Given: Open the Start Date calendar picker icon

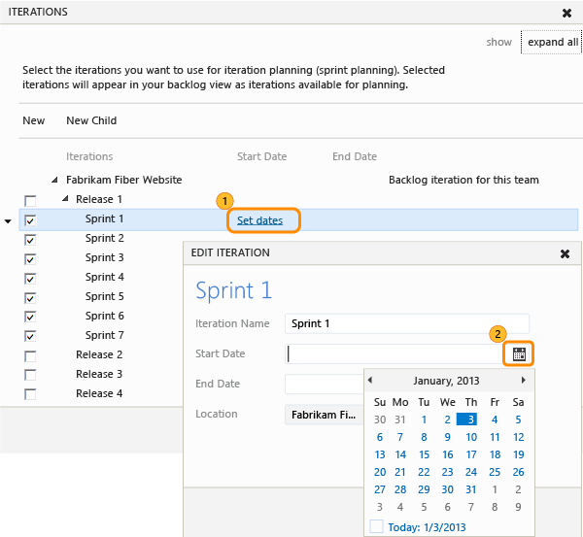Looking at the screenshot, I should [x=519, y=353].
